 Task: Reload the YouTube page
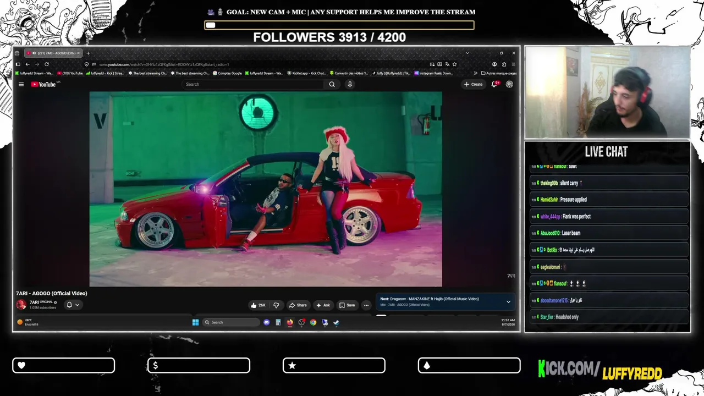click(x=46, y=64)
